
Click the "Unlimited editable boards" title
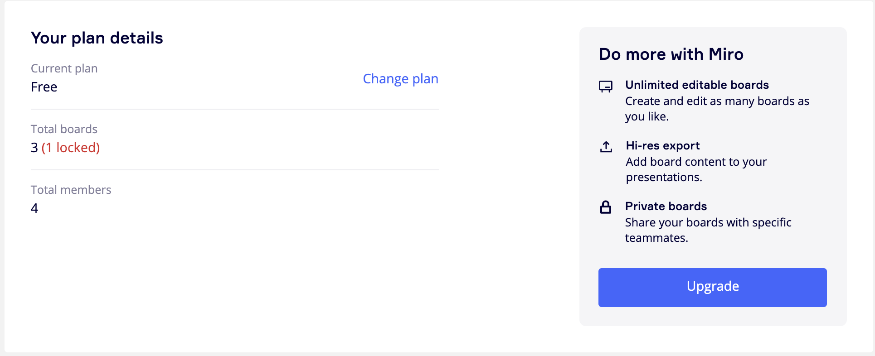[x=697, y=85]
